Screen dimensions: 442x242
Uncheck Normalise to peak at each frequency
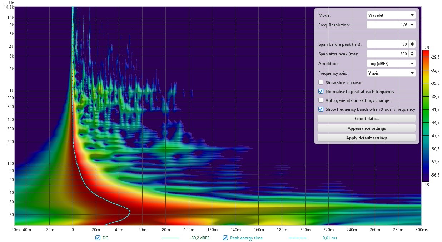pyautogui.click(x=321, y=92)
